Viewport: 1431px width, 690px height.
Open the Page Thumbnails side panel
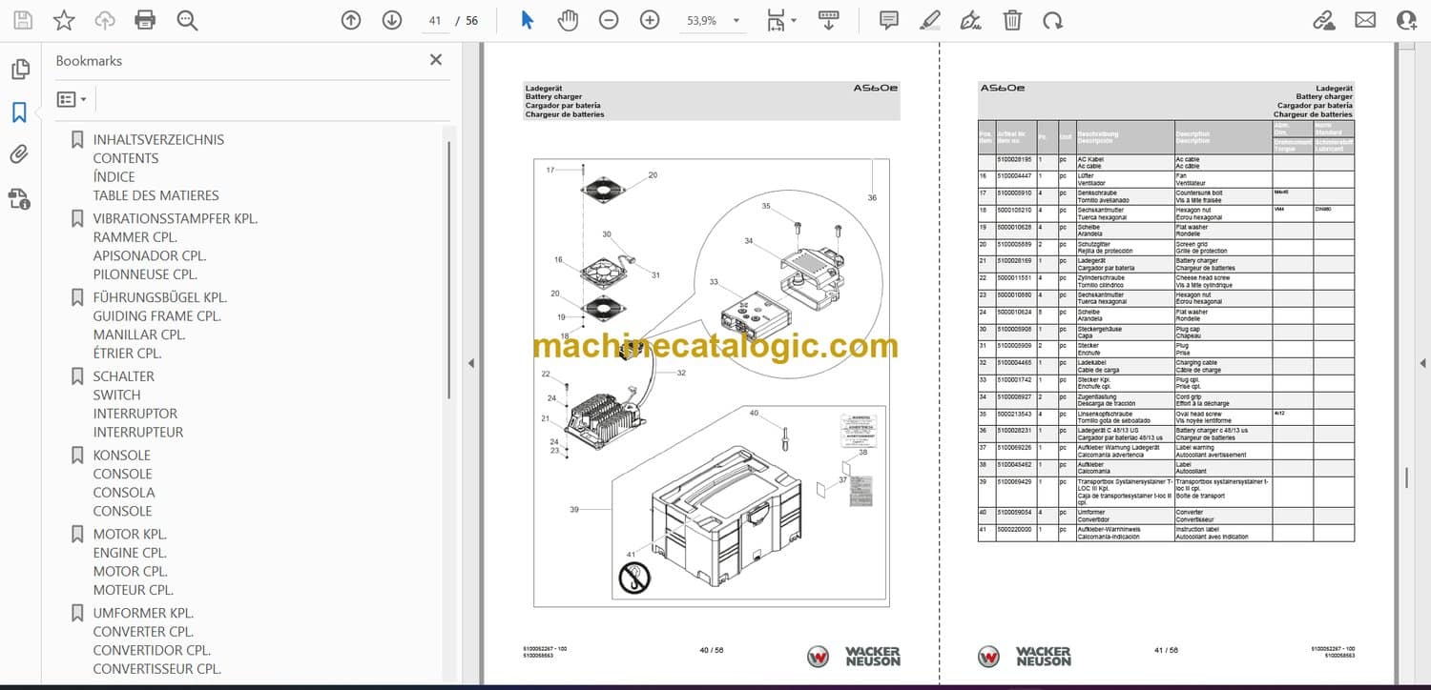pos(19,70)
